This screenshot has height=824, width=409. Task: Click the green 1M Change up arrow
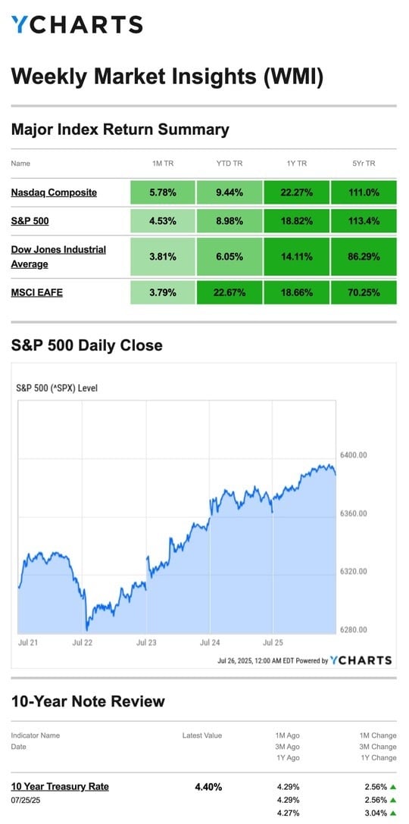coord(393,787)
